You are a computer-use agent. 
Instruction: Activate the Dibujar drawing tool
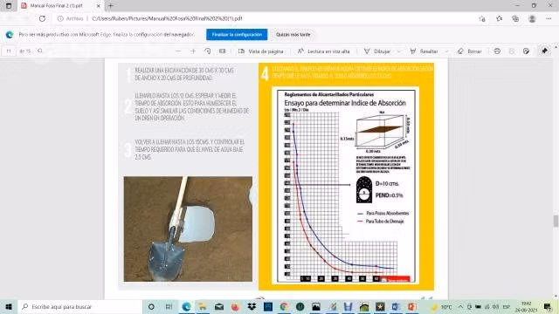pyautogui.click(x=377, y=51)
